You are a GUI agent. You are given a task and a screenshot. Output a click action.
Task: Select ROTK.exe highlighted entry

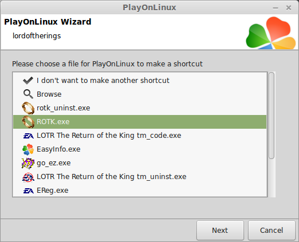(x=140, y=122)
